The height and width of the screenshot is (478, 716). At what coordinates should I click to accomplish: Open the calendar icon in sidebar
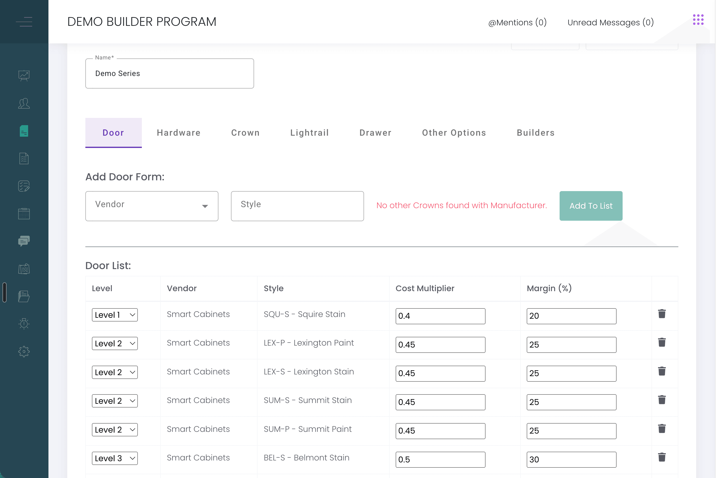[x=24, y=214]
